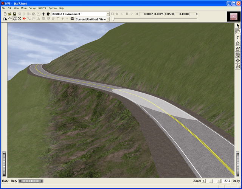Open the Set-up menu
Screen dimensions: 242x189
pyautogui.click(x=33, y=8)
